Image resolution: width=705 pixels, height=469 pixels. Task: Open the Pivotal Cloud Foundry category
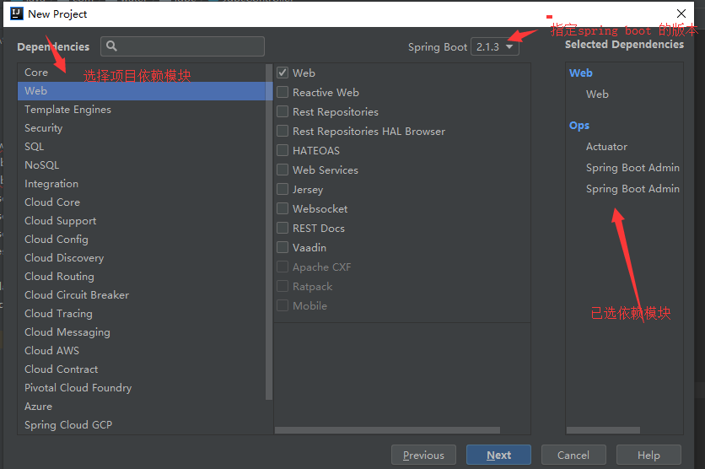(142, 388)
